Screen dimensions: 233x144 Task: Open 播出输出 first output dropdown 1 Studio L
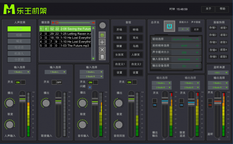click(162, 83)
